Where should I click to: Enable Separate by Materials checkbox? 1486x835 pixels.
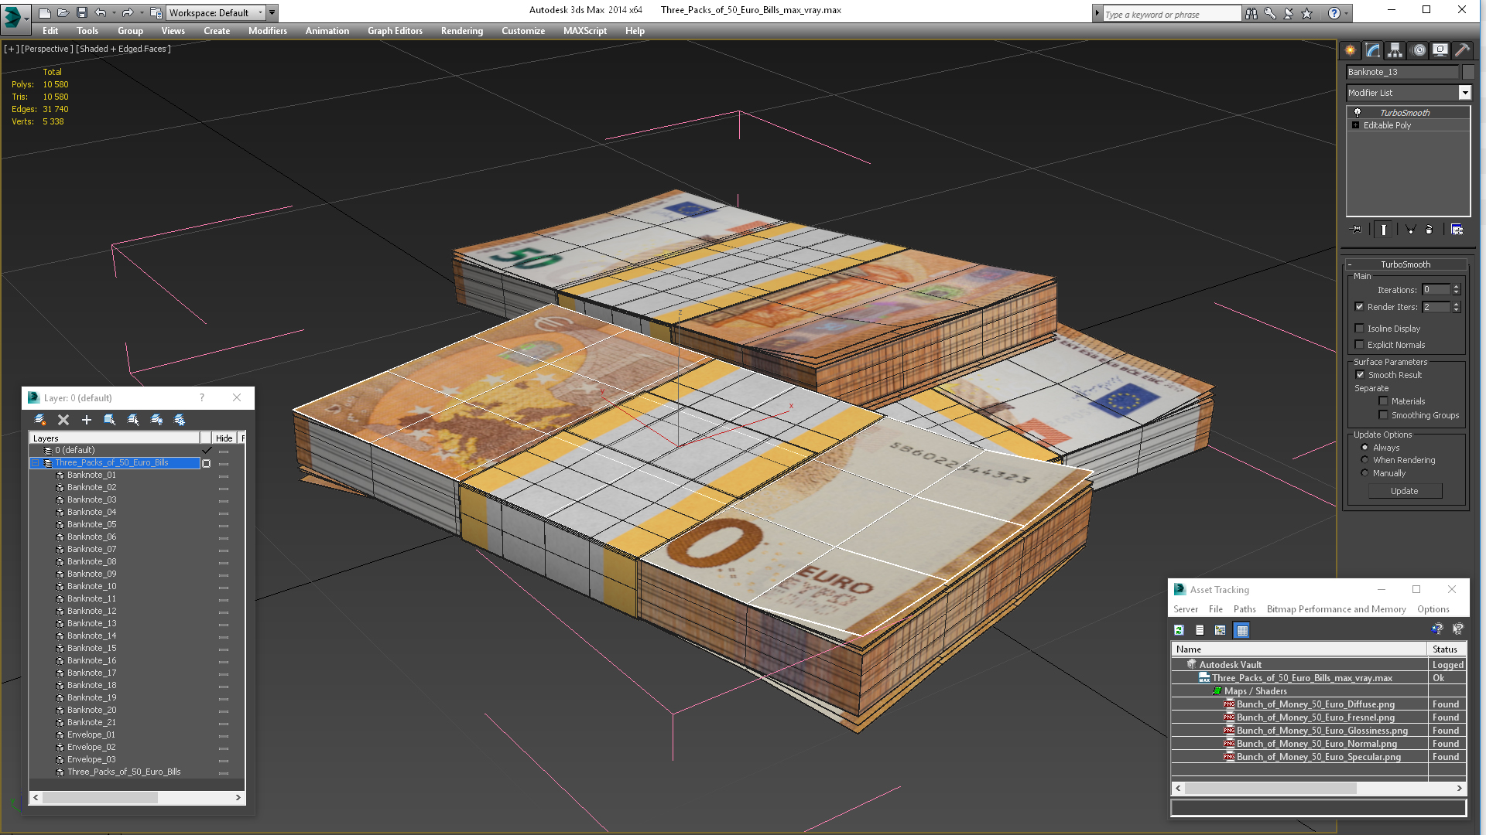tap(1383, 401)
